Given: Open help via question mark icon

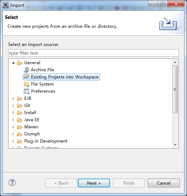Looking at the screenshot, I should pyautogui.click(x=12, y=182).
